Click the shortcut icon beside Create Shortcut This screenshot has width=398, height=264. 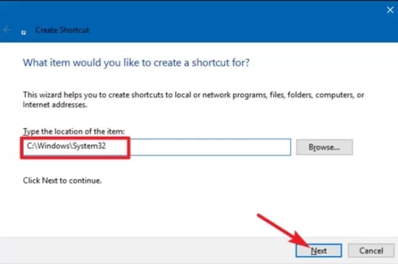click(23, 32)
